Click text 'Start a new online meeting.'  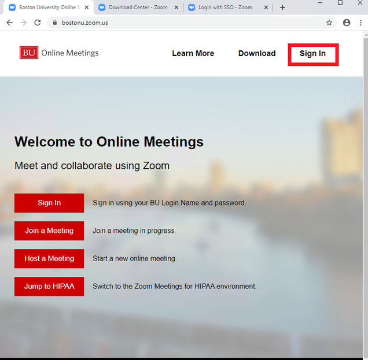click(x=135, y=258)
